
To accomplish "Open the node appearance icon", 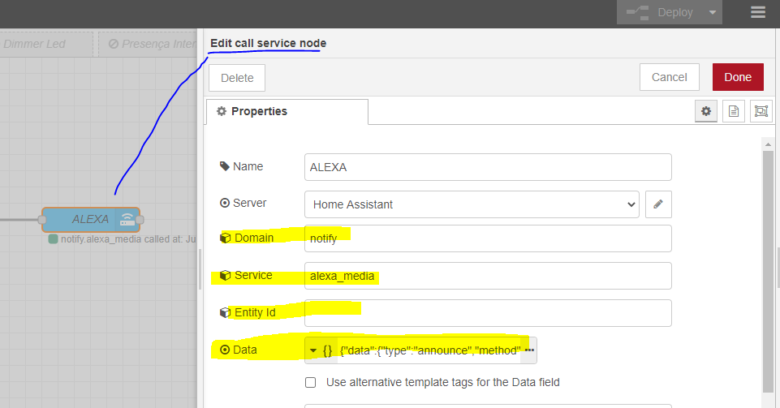I will pos(761,111).
